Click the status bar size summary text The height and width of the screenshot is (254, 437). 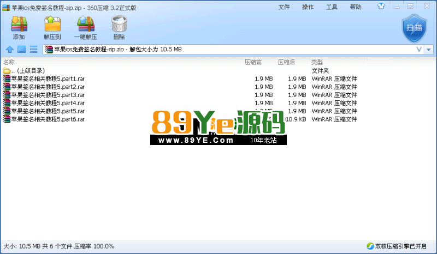59,246
